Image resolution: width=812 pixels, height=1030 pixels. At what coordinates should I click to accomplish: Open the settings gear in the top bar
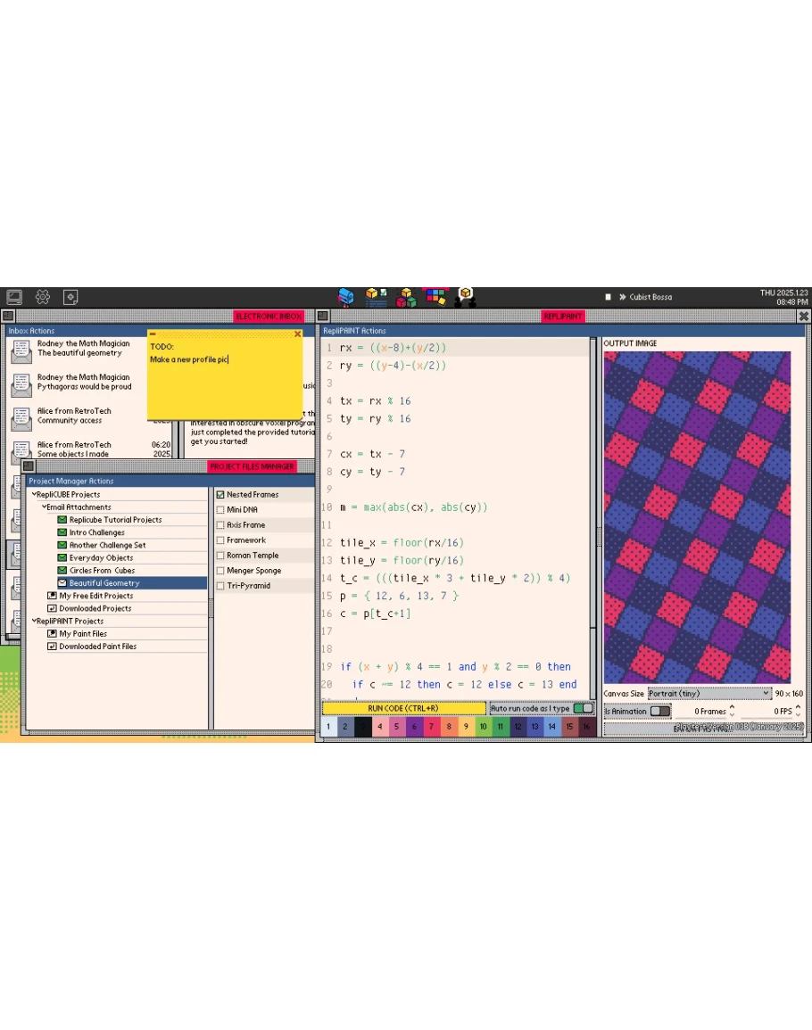tap(42, 297)
